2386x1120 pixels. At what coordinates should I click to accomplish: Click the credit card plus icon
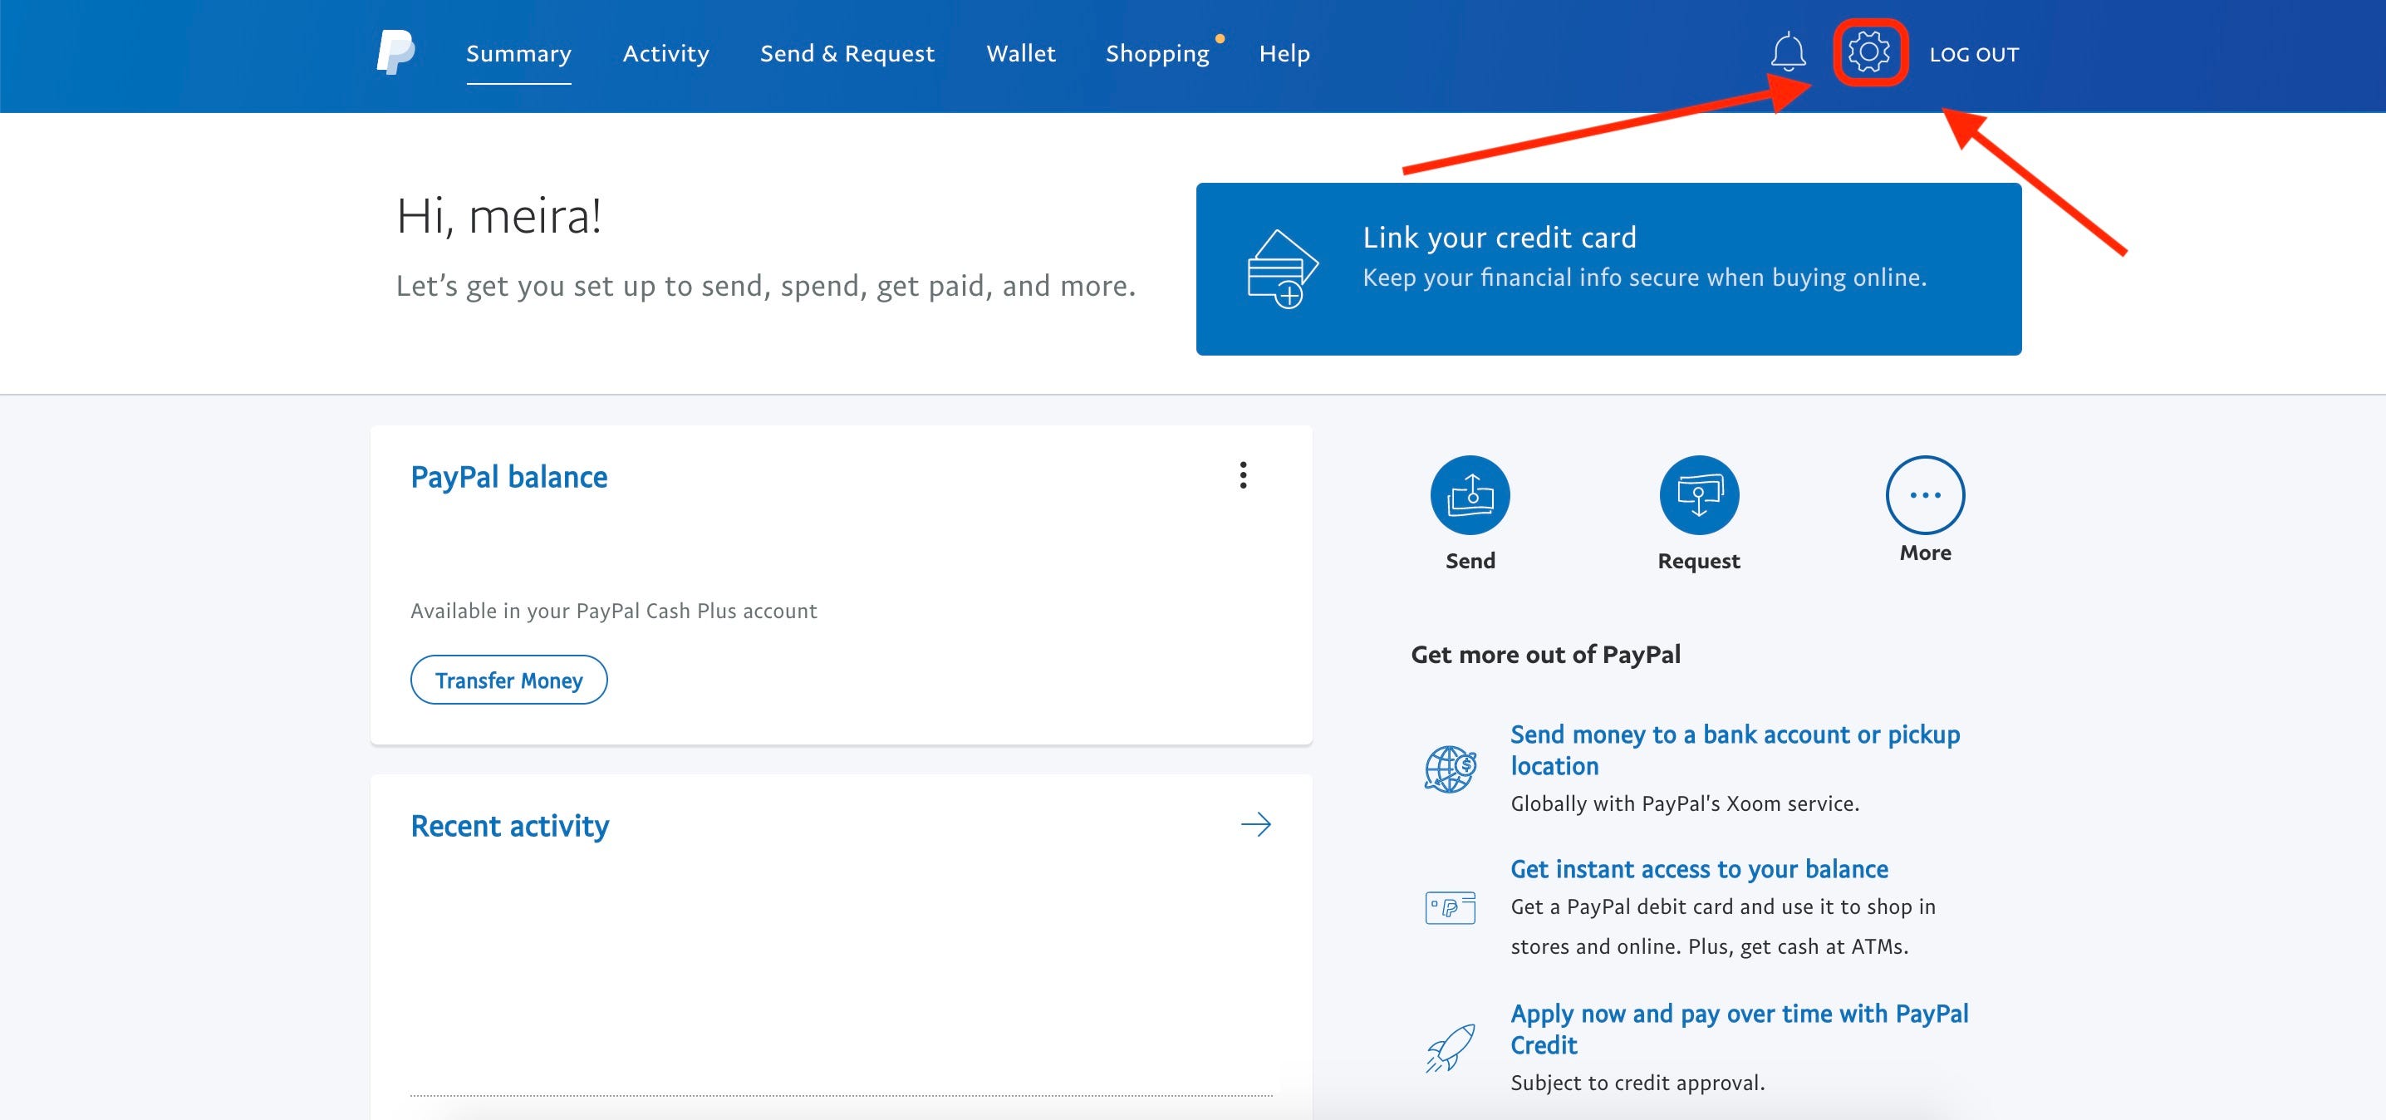click(1282, 268)
